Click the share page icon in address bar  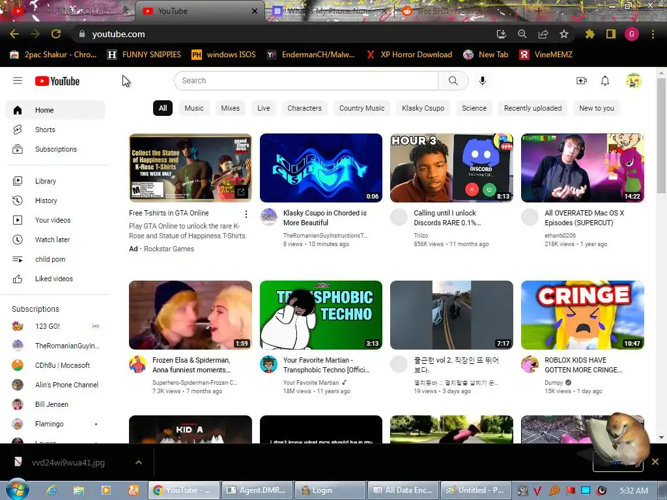pyautogui.click(x=543, y=34)
